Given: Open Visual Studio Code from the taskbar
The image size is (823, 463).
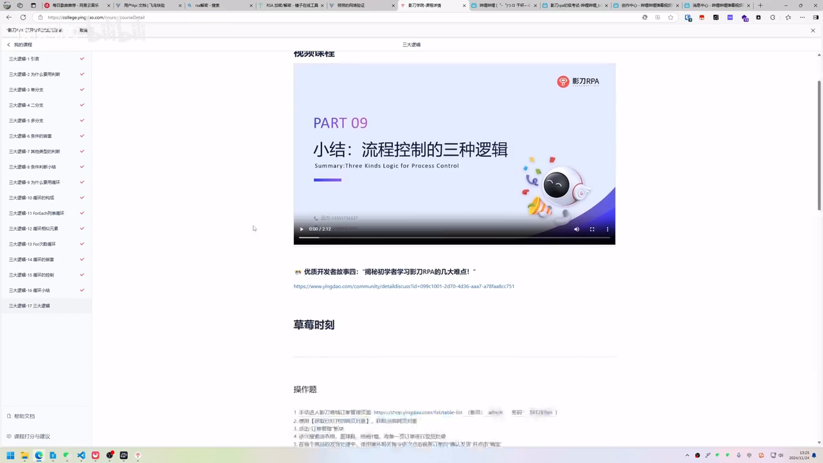Looking at the screenshot, I should (x=81, y=455).
